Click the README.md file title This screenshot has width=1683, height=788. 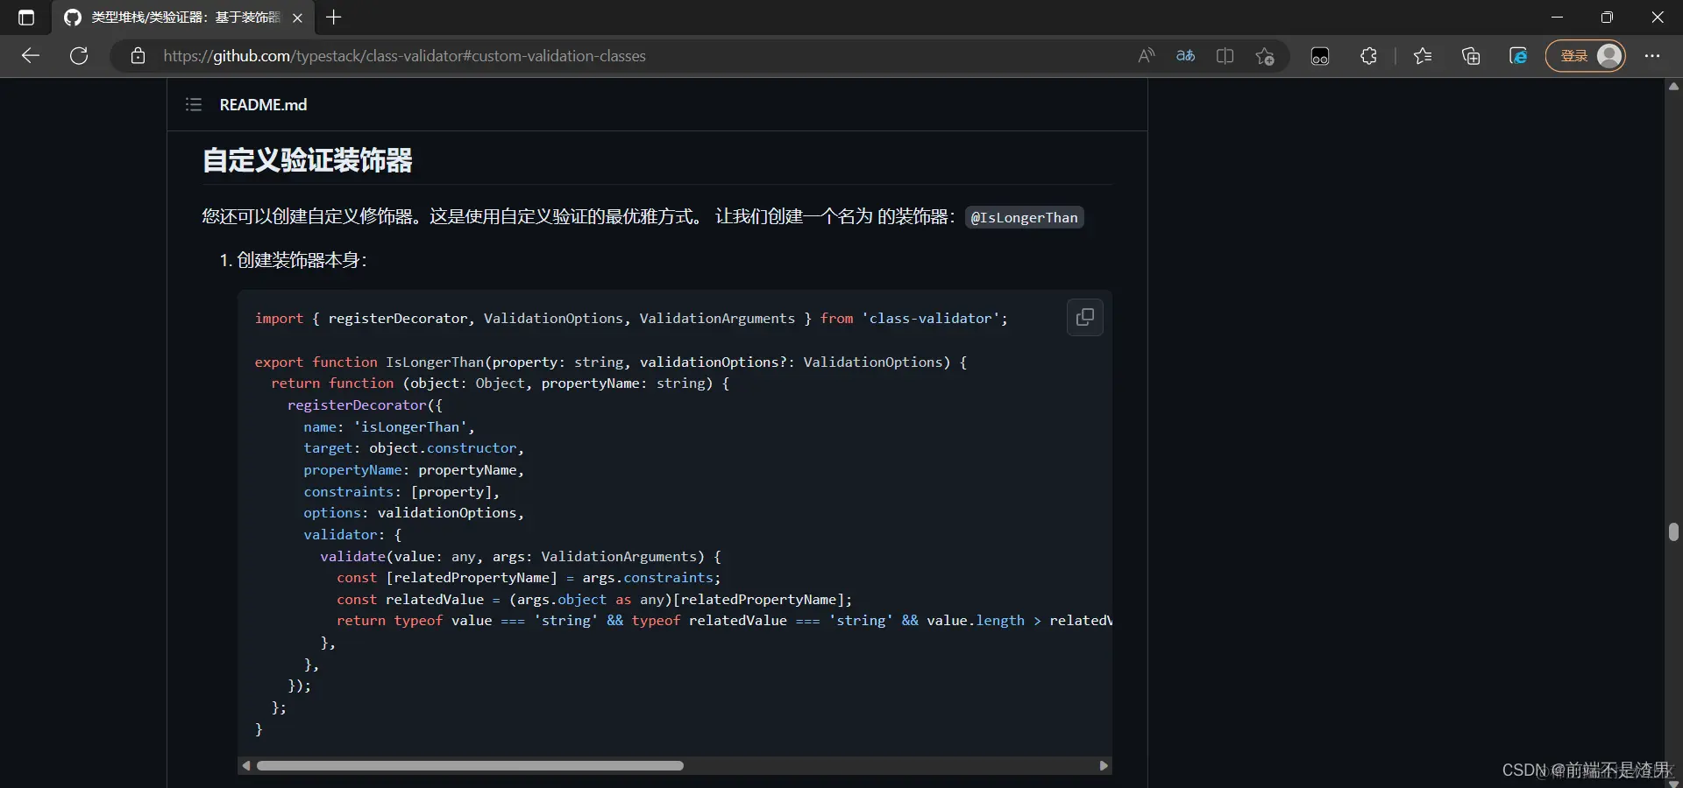point(263,105)
